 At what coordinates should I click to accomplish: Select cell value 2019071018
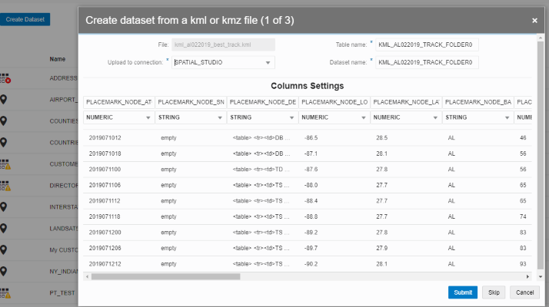coord(105,153)
